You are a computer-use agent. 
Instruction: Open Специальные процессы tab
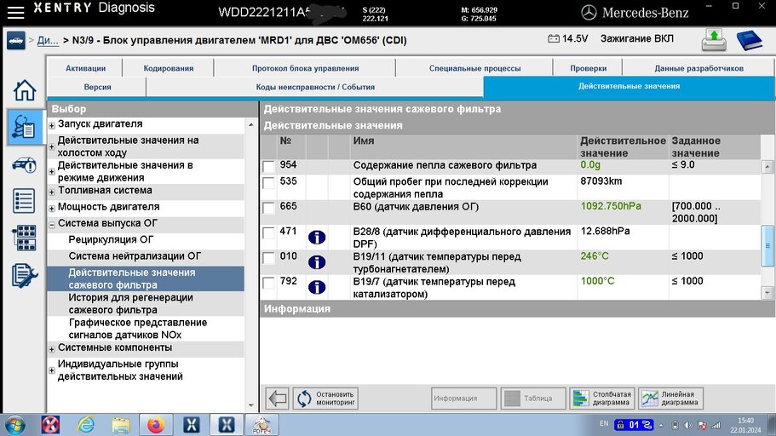coord(474,68)
